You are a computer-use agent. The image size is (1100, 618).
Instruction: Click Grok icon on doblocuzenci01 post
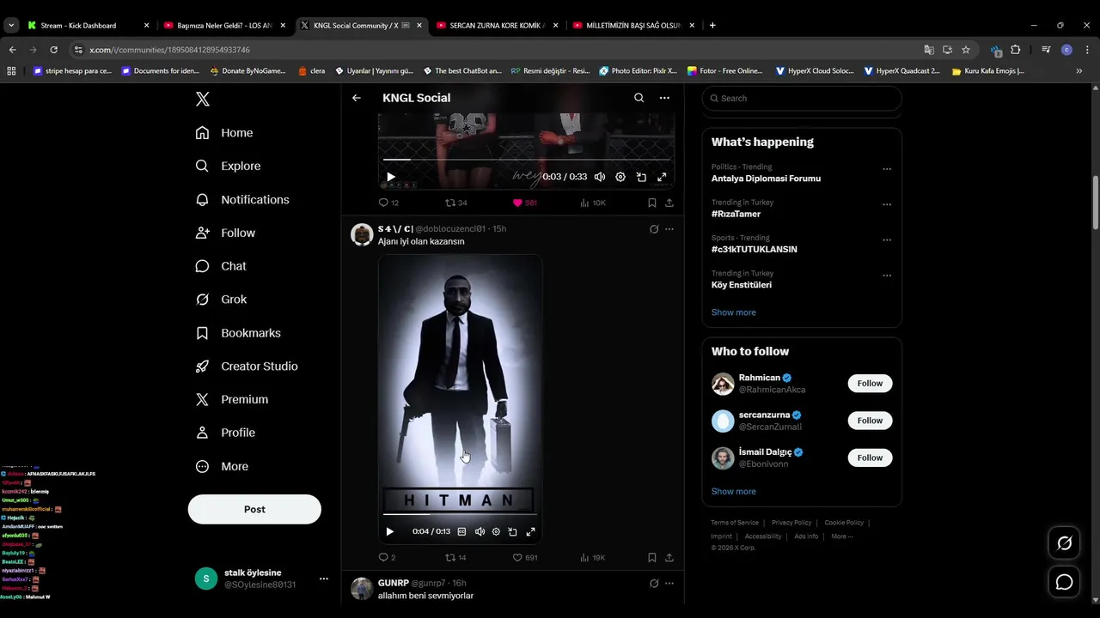(654, 229)
